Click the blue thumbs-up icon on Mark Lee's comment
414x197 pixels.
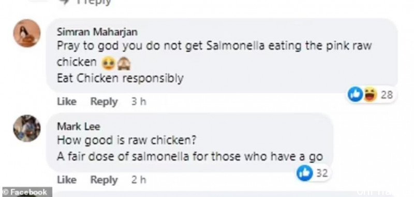pos(305,173)
